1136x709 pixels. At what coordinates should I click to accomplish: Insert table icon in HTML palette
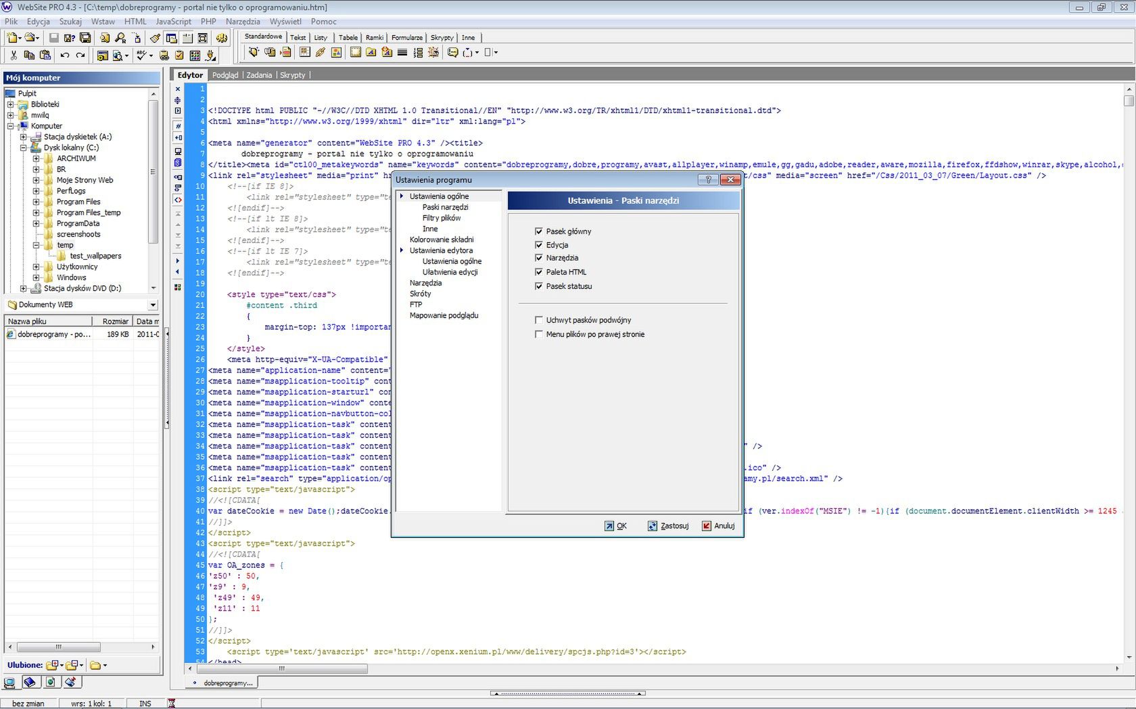(x=305, y=52)
